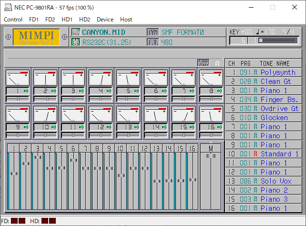Click the channel 1 volume fader knob

(14, 174)
